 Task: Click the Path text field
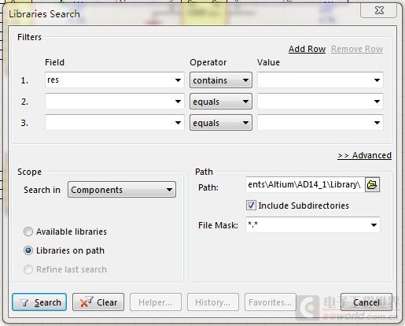pyautogui.click(x=305, y=185)
